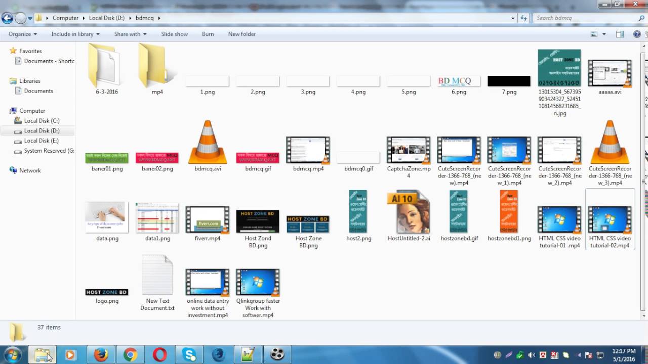Select host2.png image
Image resolution: width=648 pixels, height=364 pixels.
point(358,216)
